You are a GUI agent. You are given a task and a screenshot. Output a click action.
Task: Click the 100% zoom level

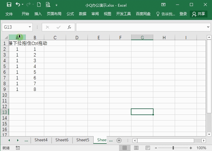(201, 148)
